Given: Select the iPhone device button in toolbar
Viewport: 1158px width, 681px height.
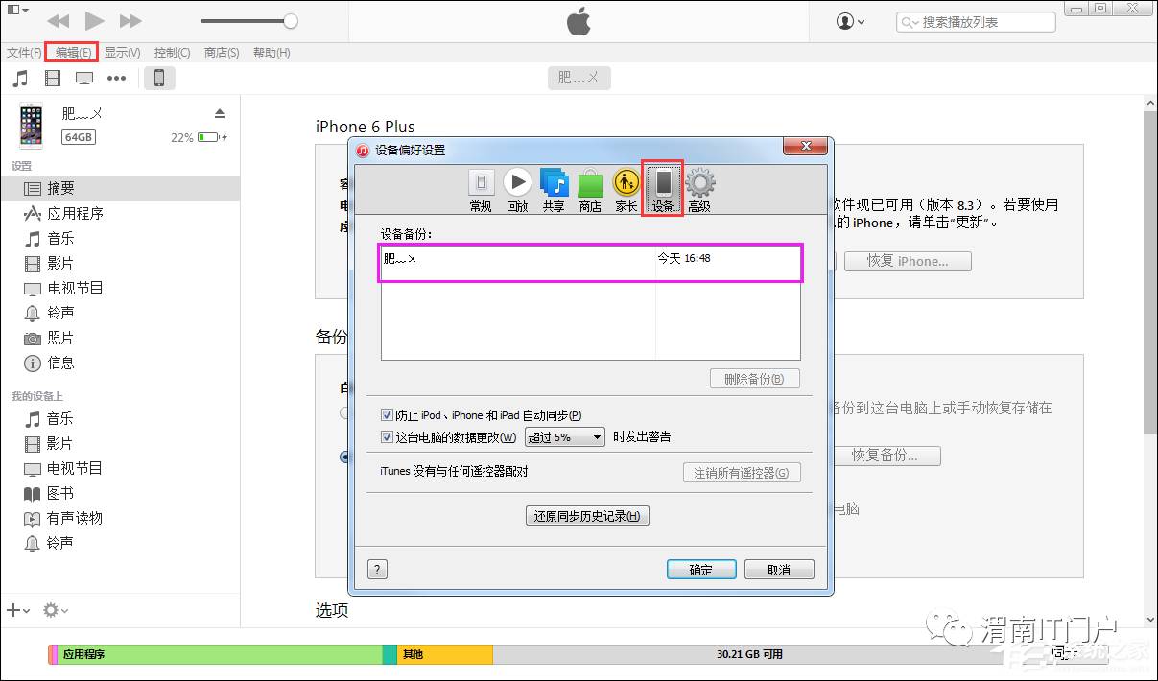Looking at the screenshot, I should (x=159, y=79).
